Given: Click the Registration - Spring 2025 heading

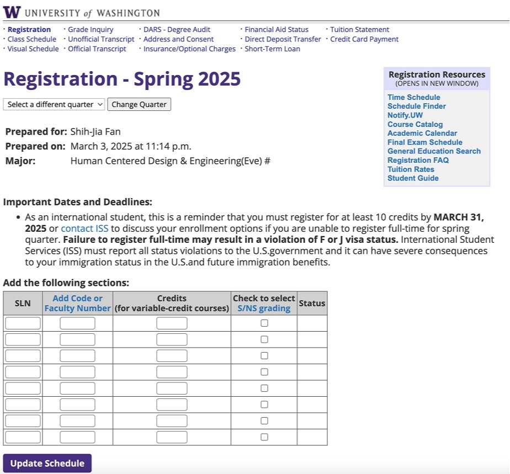Looking at the screenshot, I should [x=122, y=79].
